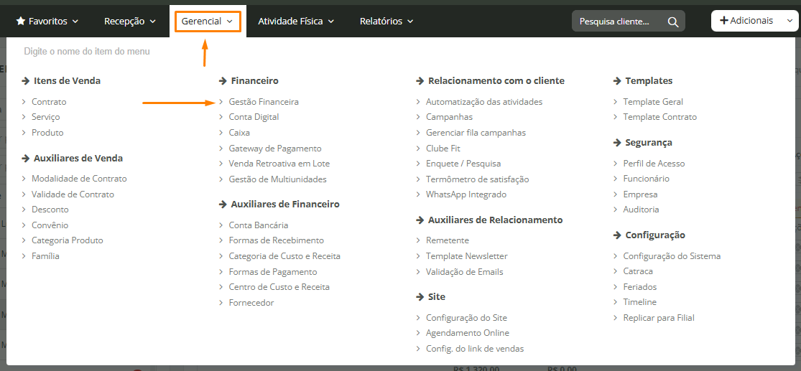Open the Empresa item
This screenshot has height=371, width=801.
641,194
